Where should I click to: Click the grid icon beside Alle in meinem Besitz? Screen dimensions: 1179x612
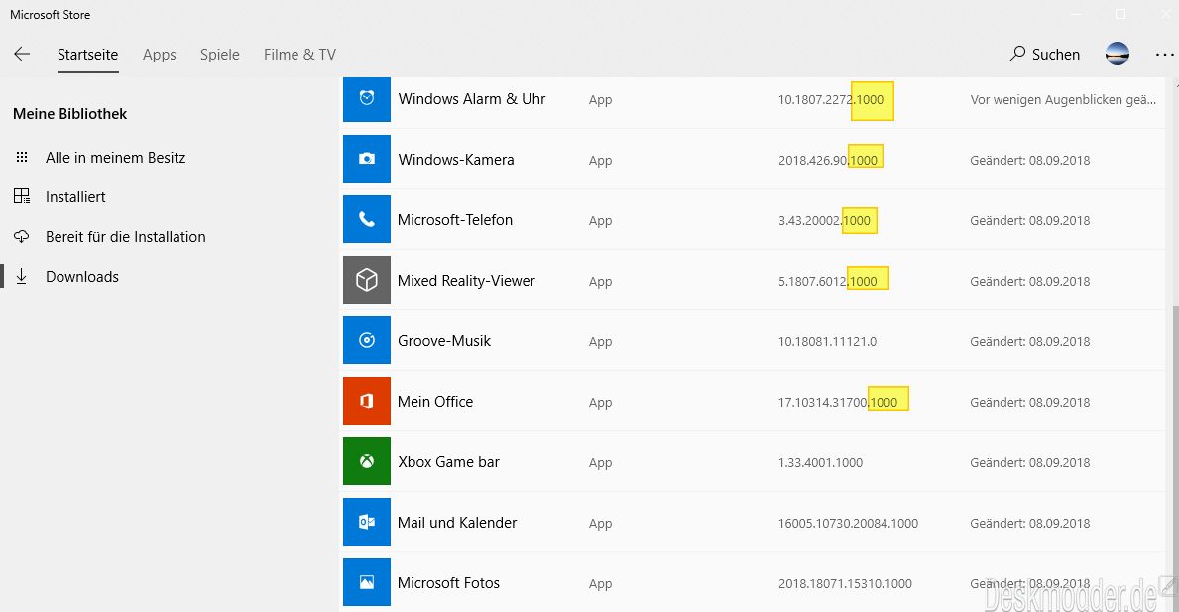[x=22, y=157]
